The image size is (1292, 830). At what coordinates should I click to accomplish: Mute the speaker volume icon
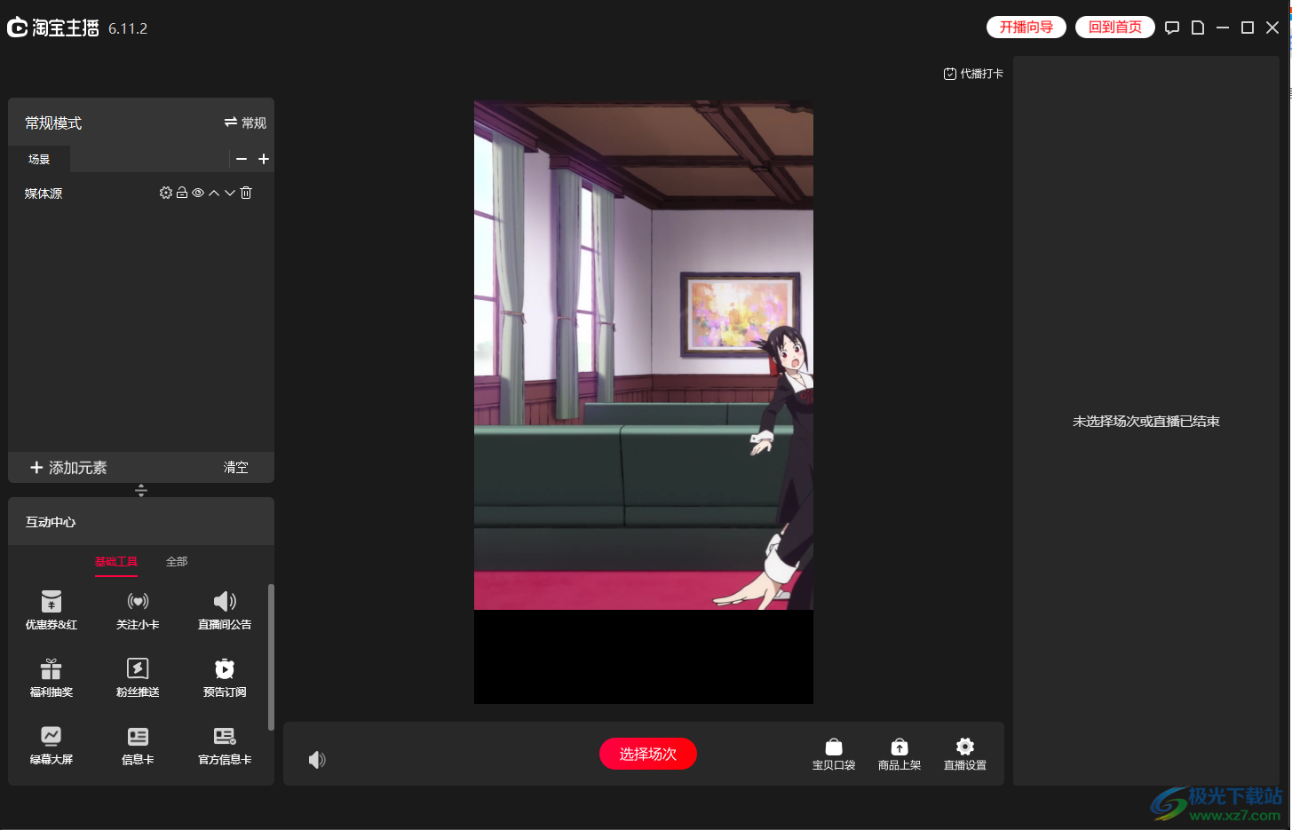pos(317,760)
